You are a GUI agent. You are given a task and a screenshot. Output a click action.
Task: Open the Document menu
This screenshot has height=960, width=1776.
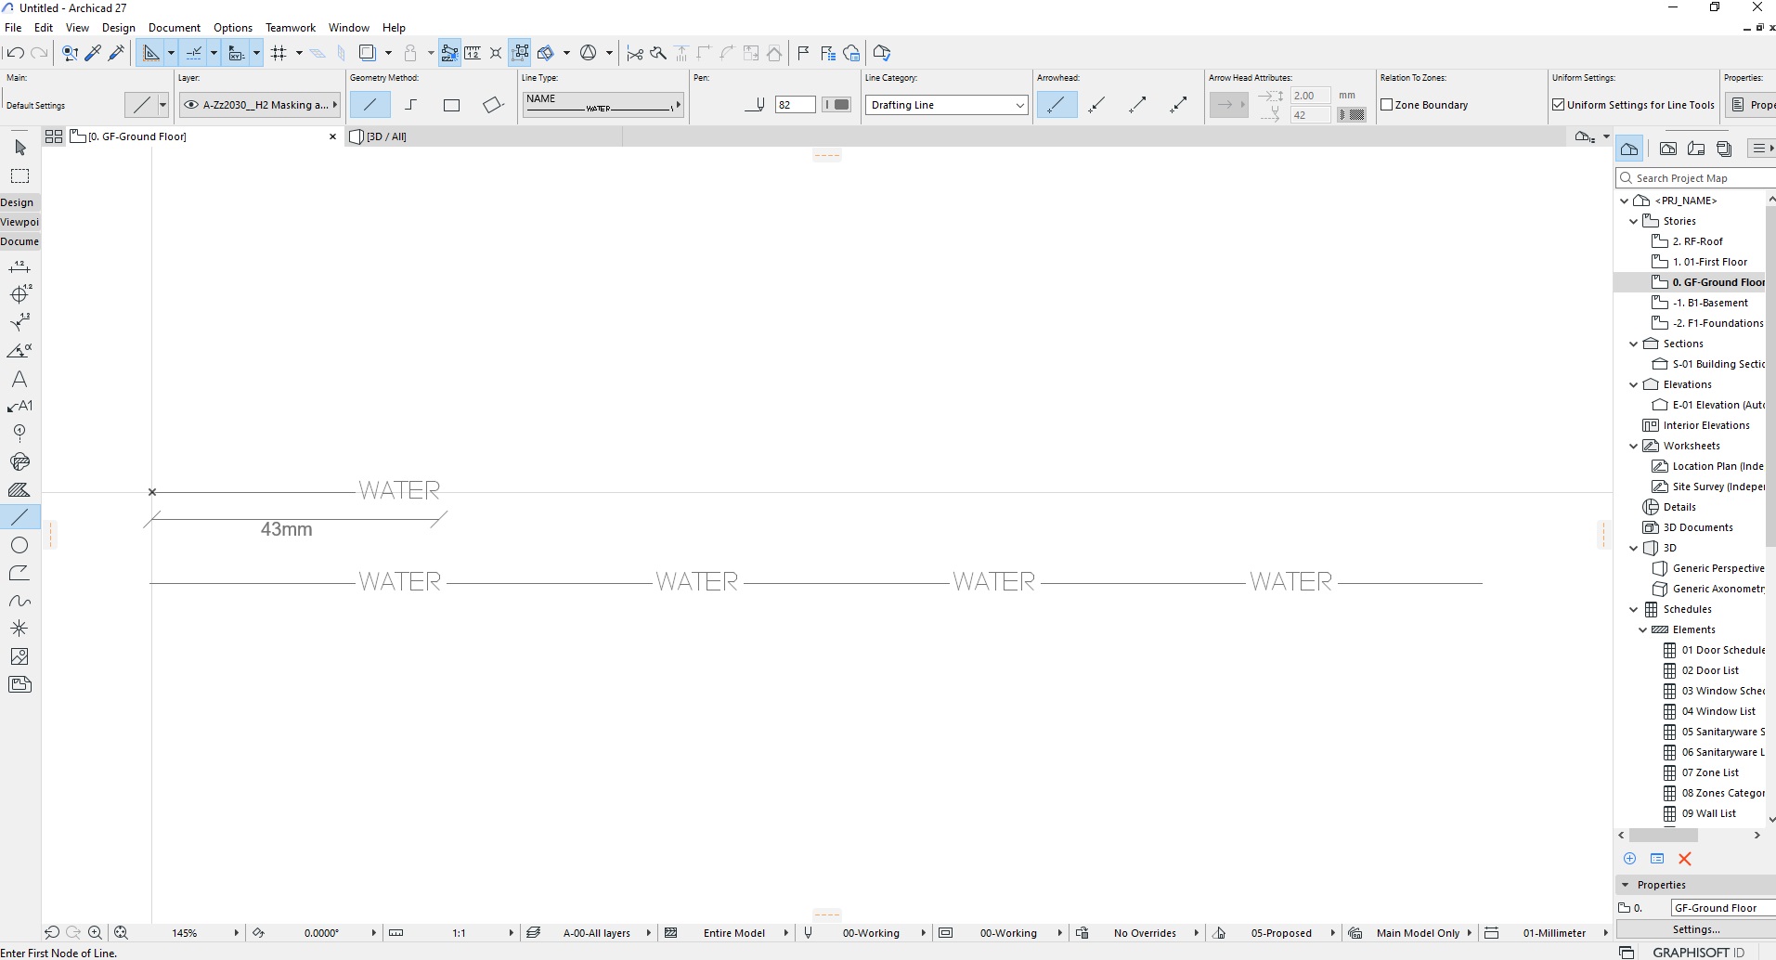pyautogui.click(x=175, y=28)
